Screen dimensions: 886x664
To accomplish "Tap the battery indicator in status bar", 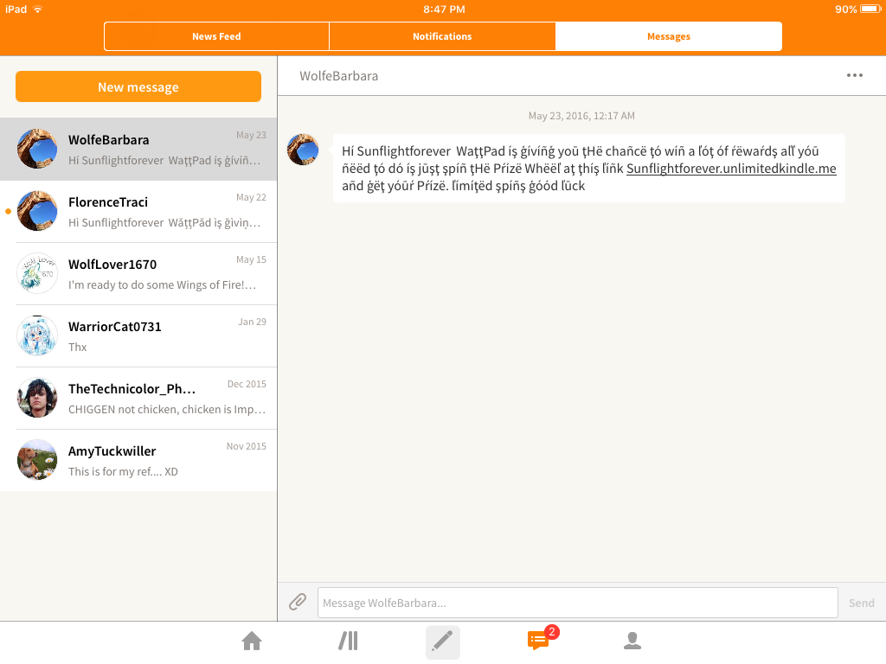I will pos(870,9).
